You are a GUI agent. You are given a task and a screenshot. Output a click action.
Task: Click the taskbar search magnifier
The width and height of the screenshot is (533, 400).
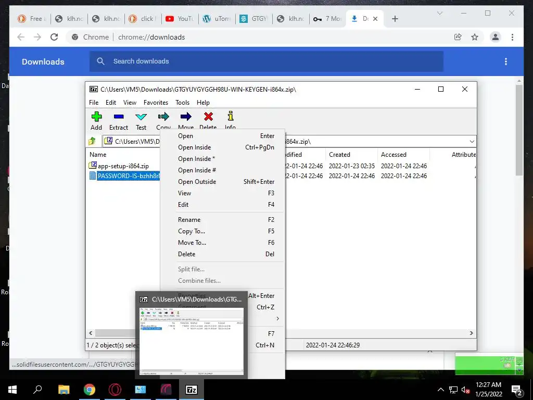click(37, 390)
